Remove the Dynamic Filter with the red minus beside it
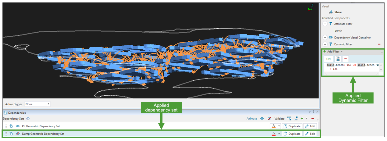 pyautogui.click(x=379, y=44)
